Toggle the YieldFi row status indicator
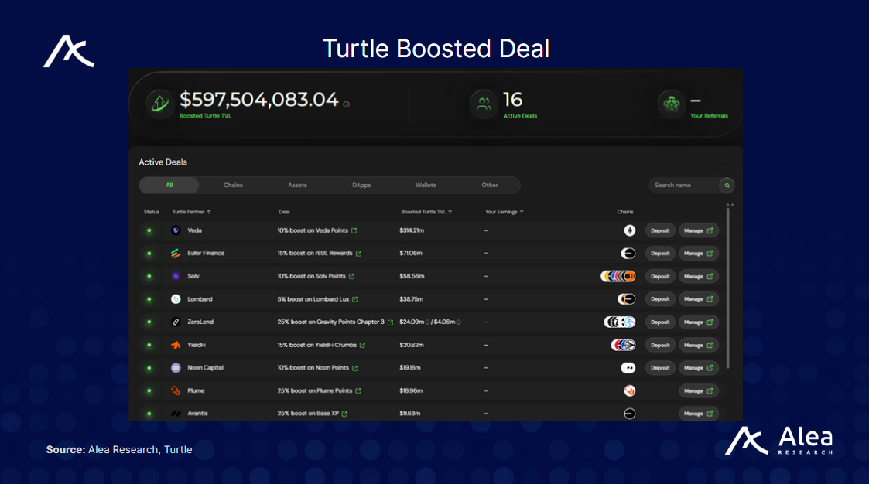869x484 pixels. [x=150, y=345]
